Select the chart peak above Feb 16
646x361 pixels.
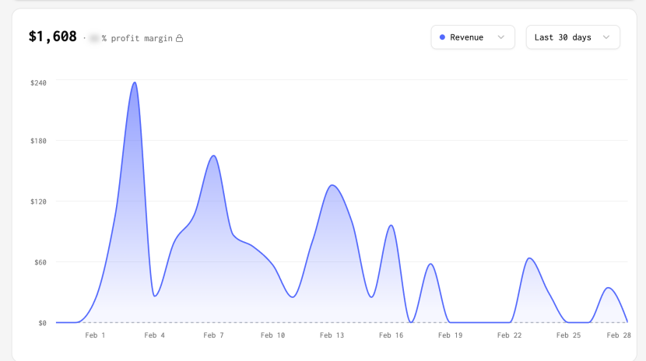click(x=391, y=226)
